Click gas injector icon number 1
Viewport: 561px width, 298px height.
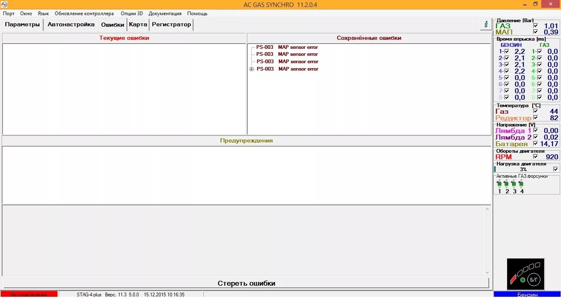[x=499, y=184]
